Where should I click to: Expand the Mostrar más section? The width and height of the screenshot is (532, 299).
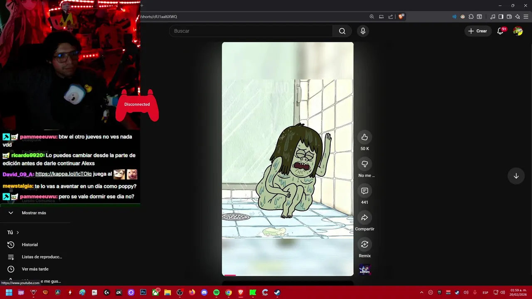(x=34, y=213)
